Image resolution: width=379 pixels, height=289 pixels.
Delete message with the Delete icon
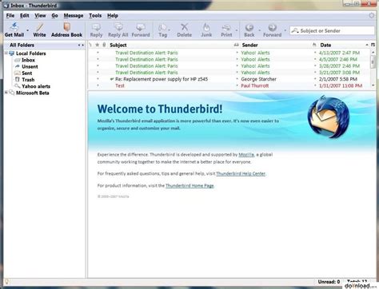(x=184, y=27)
